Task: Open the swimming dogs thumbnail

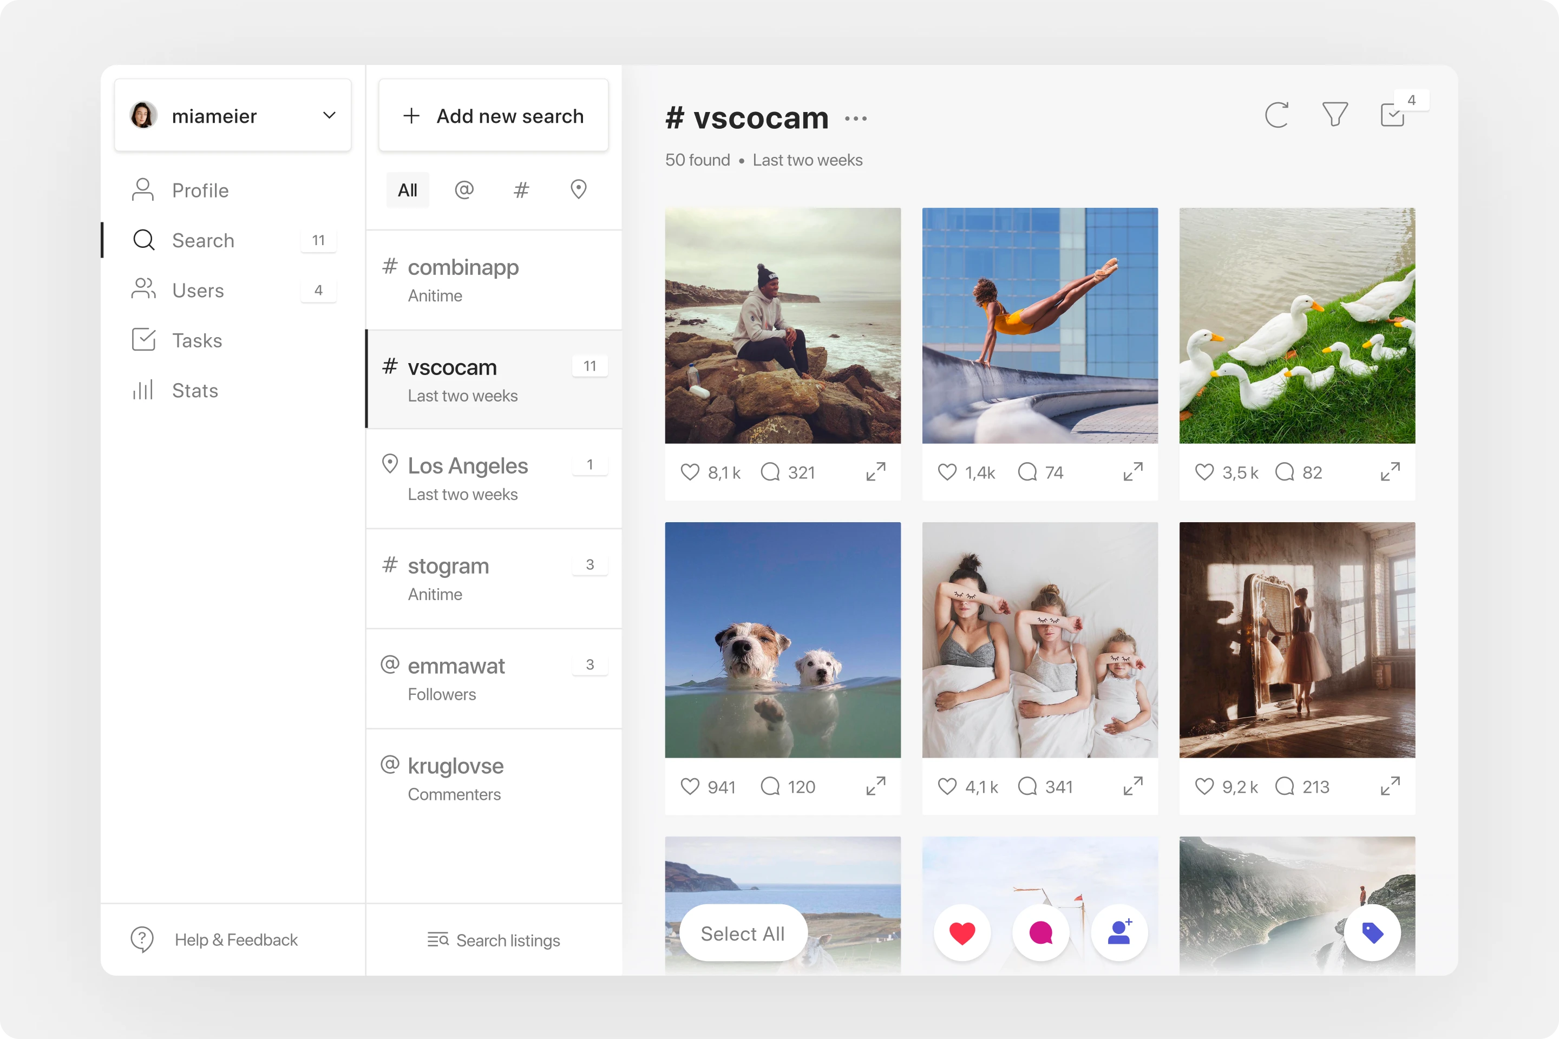Action: pos(783,640)
